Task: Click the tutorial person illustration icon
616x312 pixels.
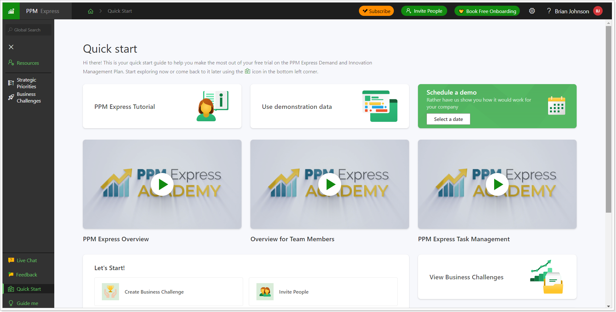Action: pos(212,106)
